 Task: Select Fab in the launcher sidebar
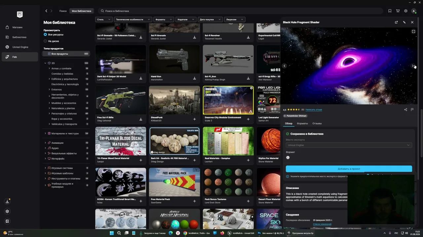19,57
